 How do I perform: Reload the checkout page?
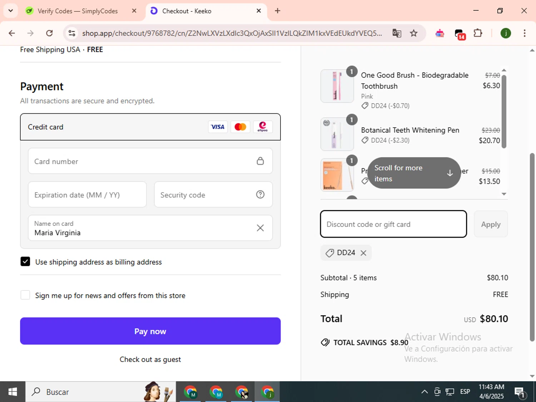(49, 33)
